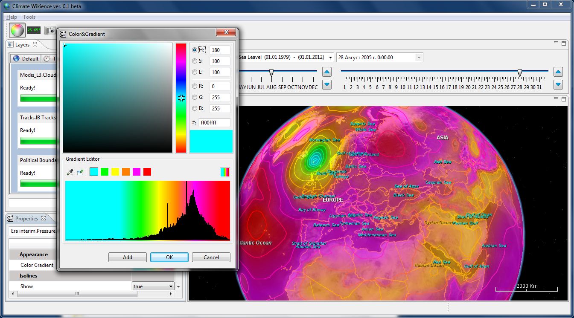Open the rainbow gradient preset icon
Image resolution: width=574 pixels, height=318 pixels.
(x=225, y=172)
